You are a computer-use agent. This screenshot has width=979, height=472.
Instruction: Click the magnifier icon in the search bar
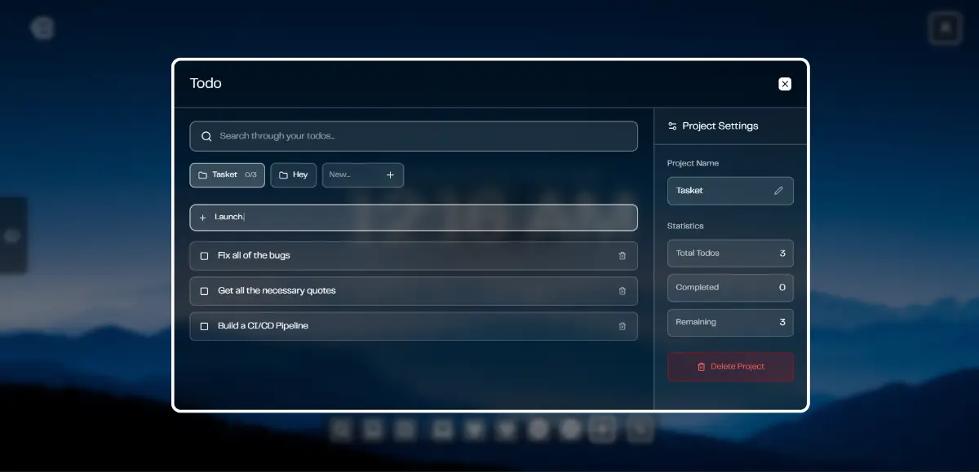pos(206,136)
